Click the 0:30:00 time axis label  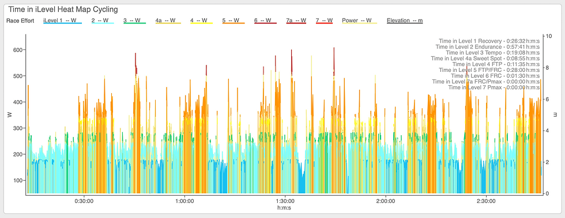click(x=84, y=201)
